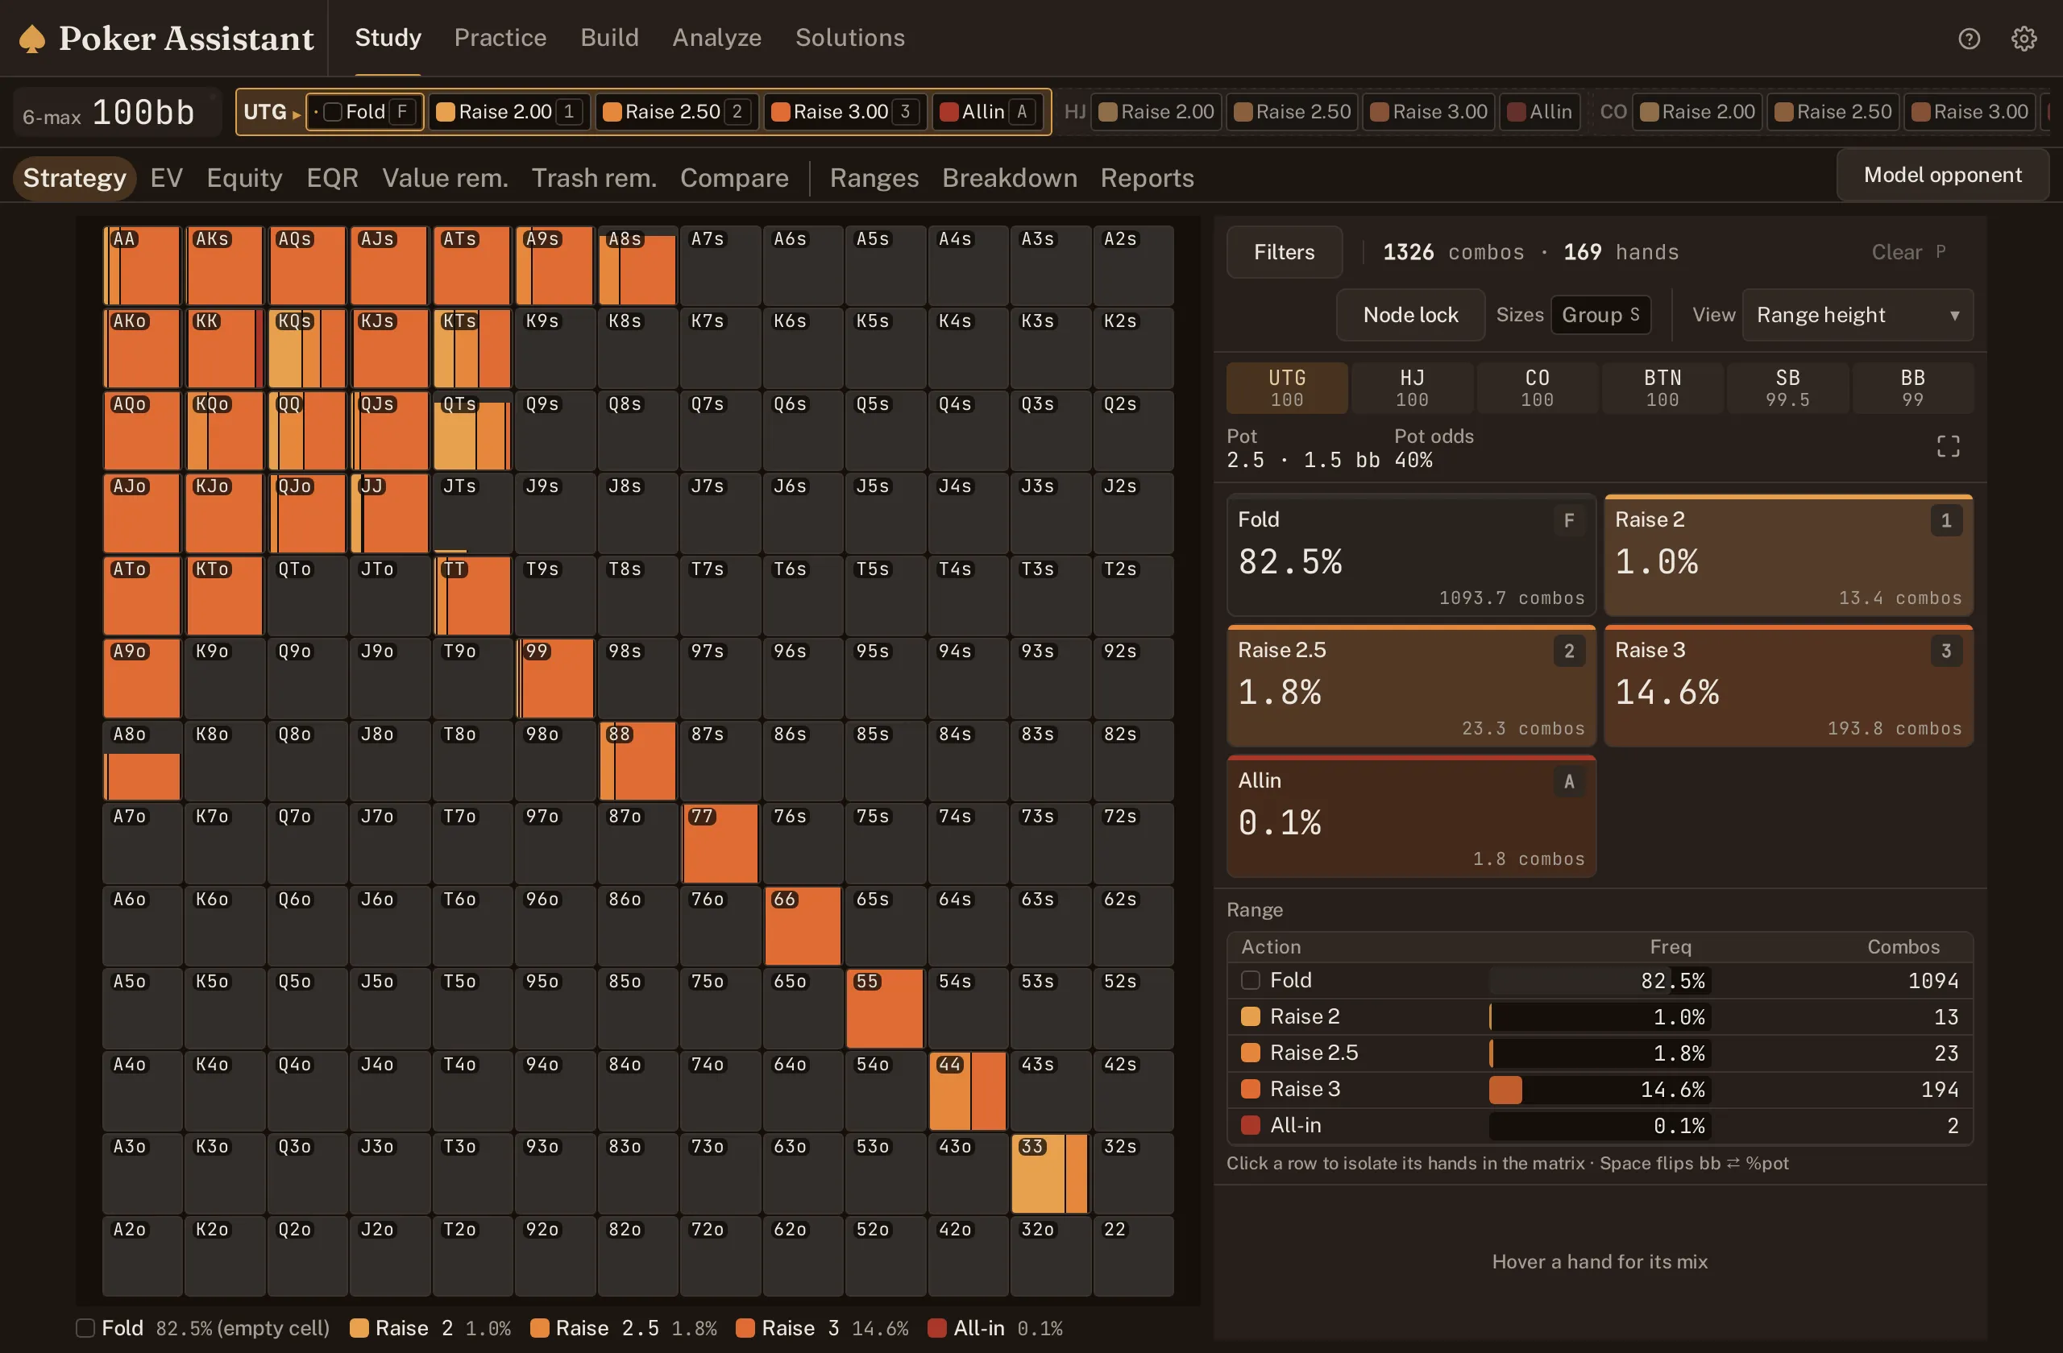Viewport: 2063px width, 1353px height.
Task: Click the 72o hand cell
Action: pyautogui.click(x=720, y=1255)
